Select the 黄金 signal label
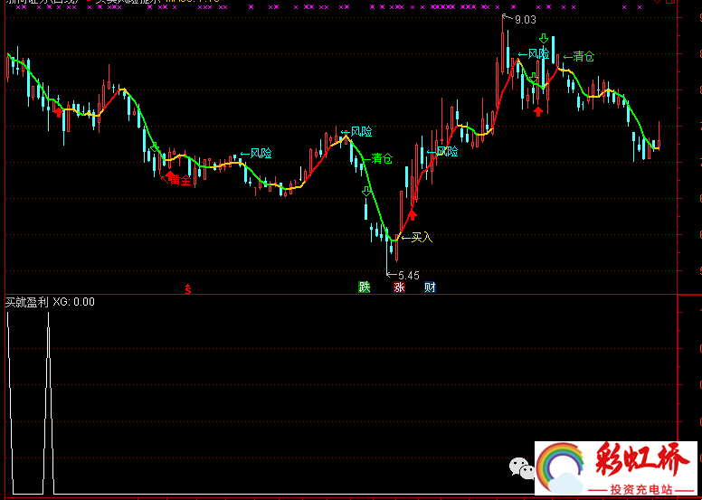This screenshot has height=500, width=702. [x=175, y=181]
